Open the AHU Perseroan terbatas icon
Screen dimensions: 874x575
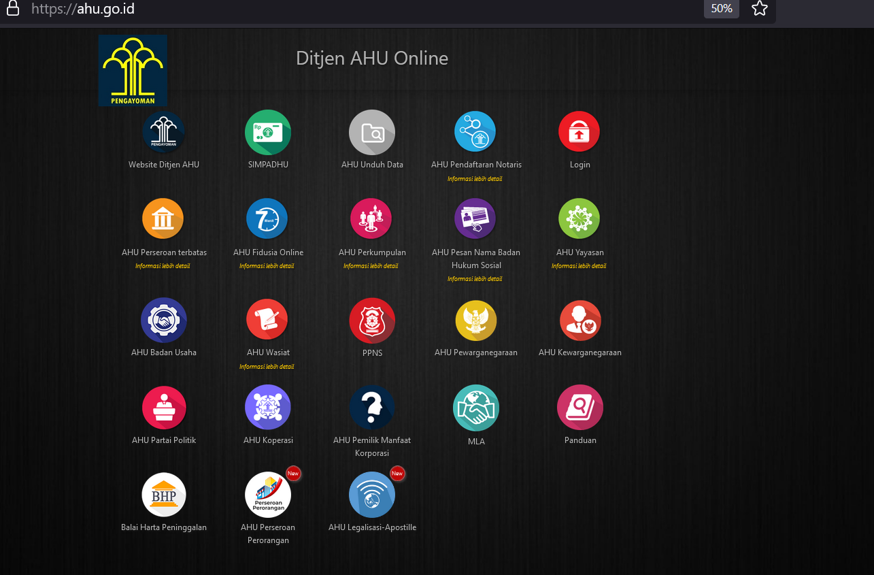point(163,219)
